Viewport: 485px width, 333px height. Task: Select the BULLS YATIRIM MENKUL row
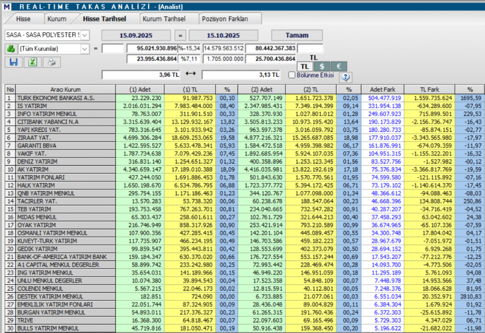click(245, 328)
